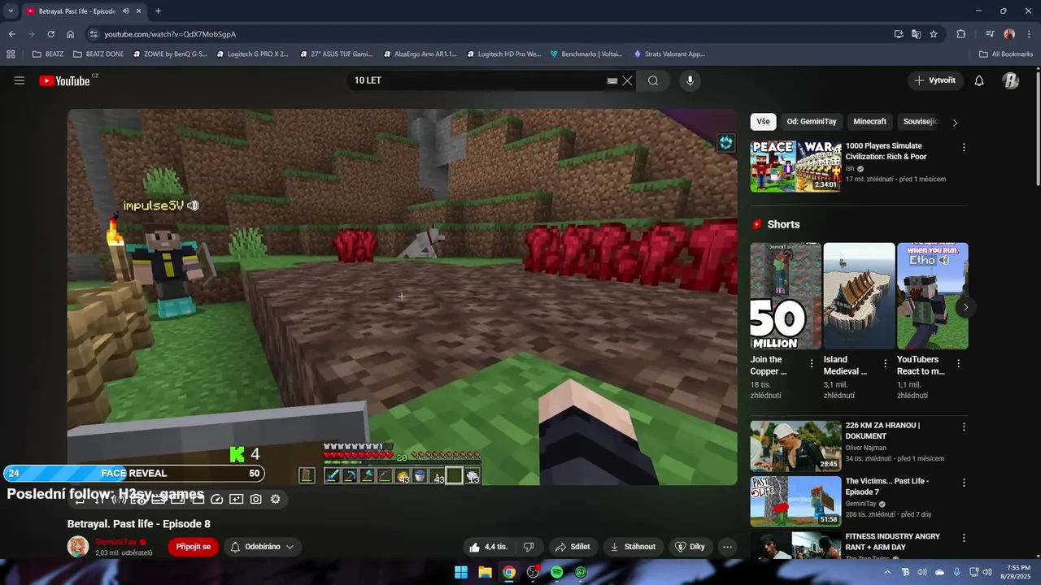Advance Shorts shelf with next arrow
This screenshot has width=1041, height=585.
click(965, 307)
